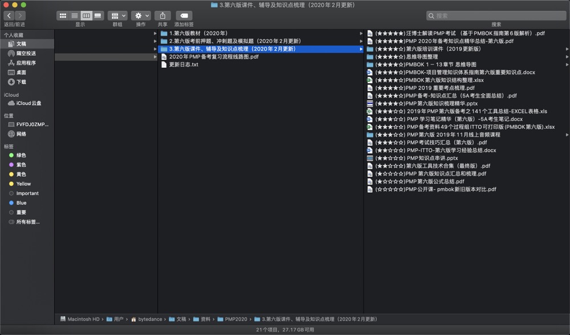Viewport: 570px width, 335px height.
Task: Click the Share toolbar button
Action: (x=162, y=15)
